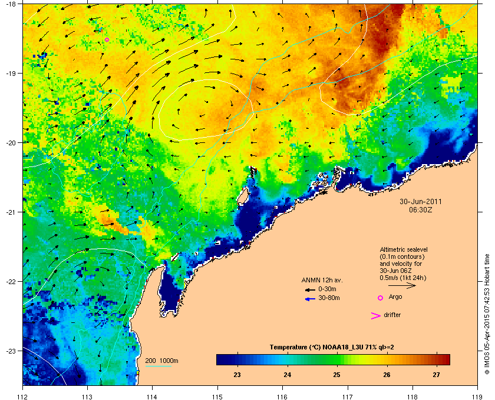Click the '200 1000m' depth contour label
The image size is (495, 400).
click(161, 361)
